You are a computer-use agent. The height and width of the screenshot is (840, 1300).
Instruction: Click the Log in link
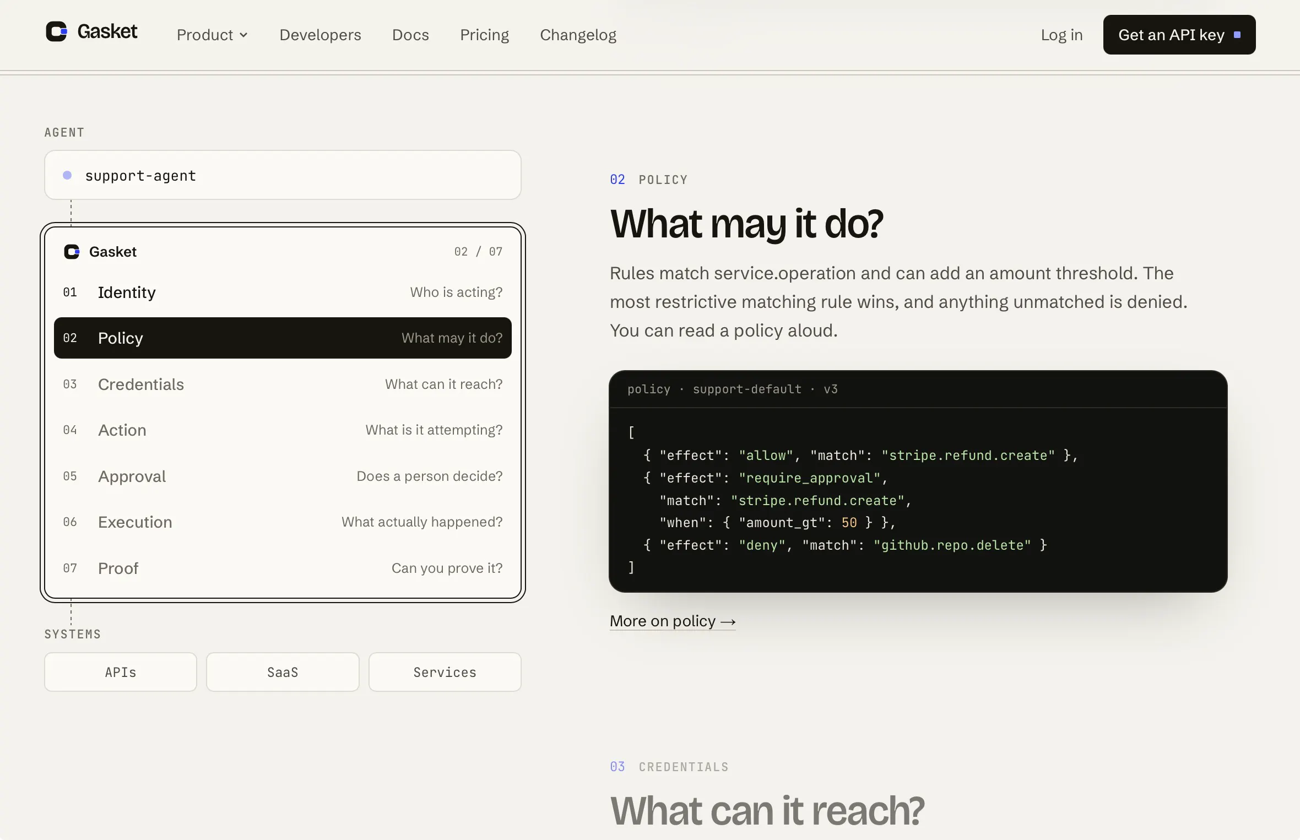pyautogui.click(x=1061, y=35)
